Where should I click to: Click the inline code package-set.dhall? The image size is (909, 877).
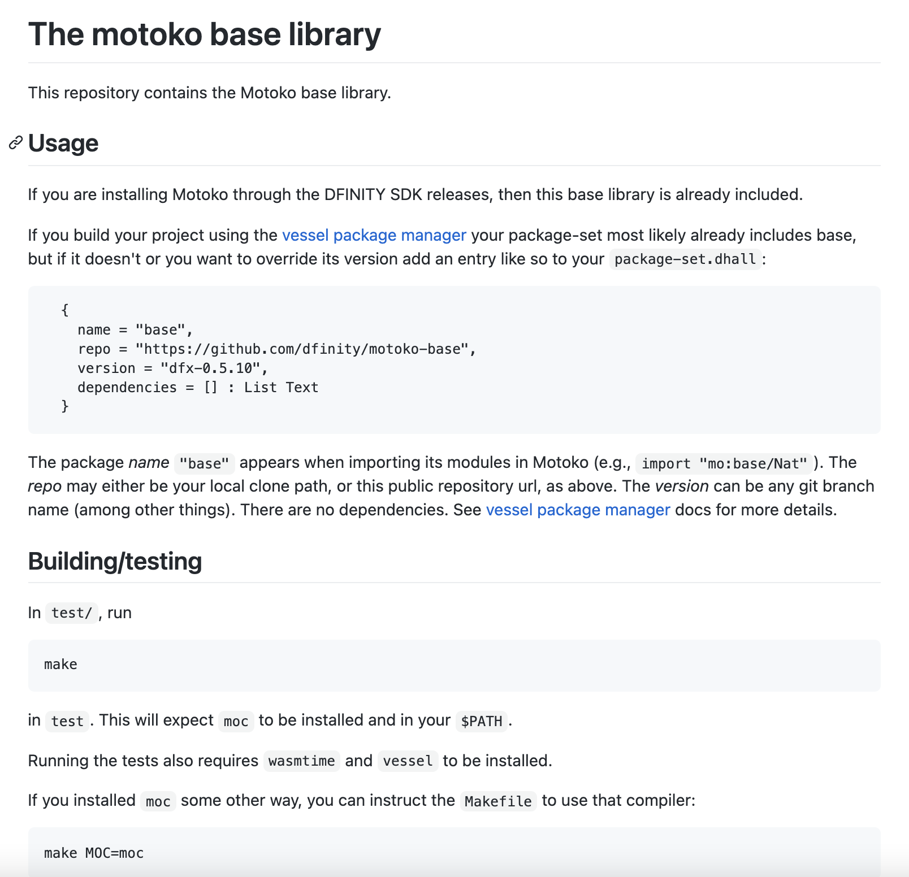[685, 259]
